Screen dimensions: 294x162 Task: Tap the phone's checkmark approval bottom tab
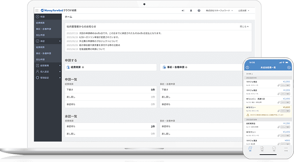coord(274,149)
